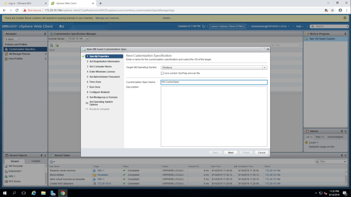Expand the VM Storage Policies item
Viewport: 351px width, 197px height.
[x=46, y=54]
